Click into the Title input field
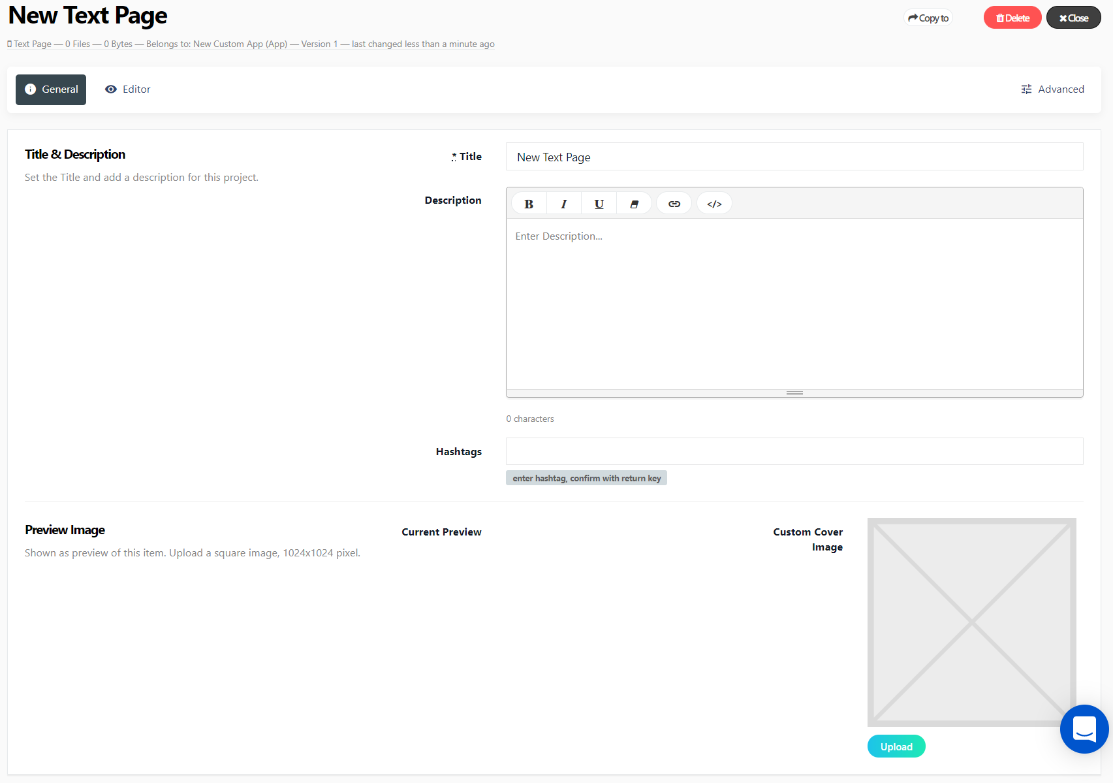Screen dimensions: 1113x783 pyautogui.click(x=794, y=157)
